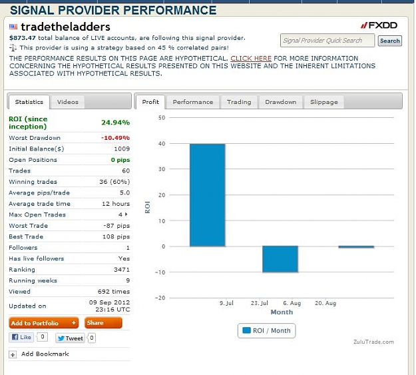416x375 pixels.
Task: Click the Add Bookmark link
Action: [x=45, y=354]
